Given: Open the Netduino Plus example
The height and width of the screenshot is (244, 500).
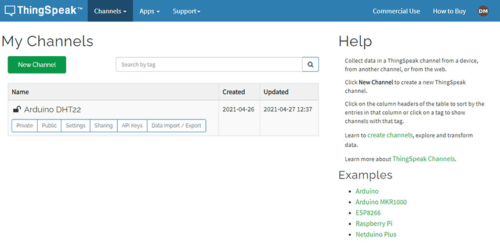Looking at the screenshot, I should pos(376,235).
